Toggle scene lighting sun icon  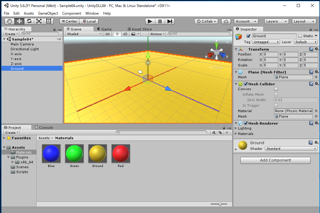click(117, 34)
